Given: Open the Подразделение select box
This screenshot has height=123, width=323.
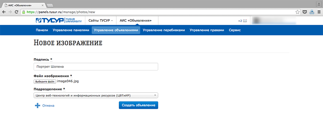Looking at the screenshot, I should point(96,95).
